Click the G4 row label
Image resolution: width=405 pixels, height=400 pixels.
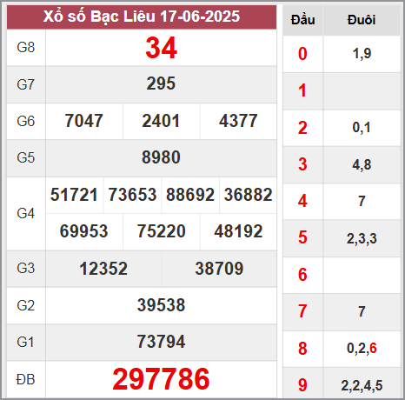tap(26, 214)
